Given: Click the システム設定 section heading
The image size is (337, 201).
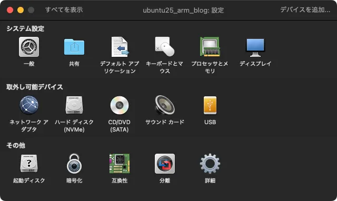Looking at the screenshot, I should point(25,28).
